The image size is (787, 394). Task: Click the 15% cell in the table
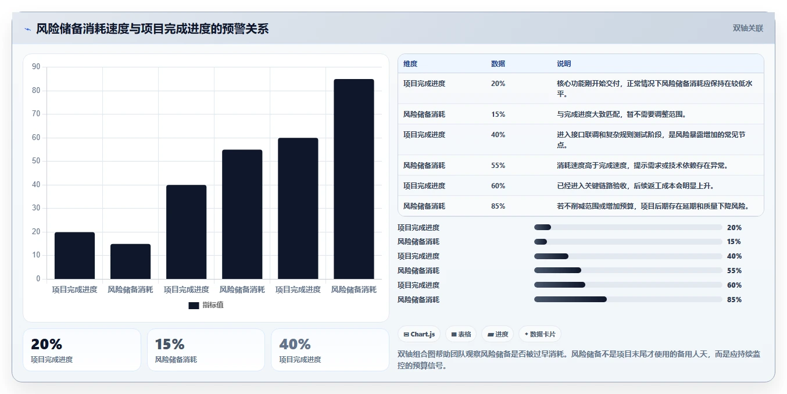click(498, 114)
